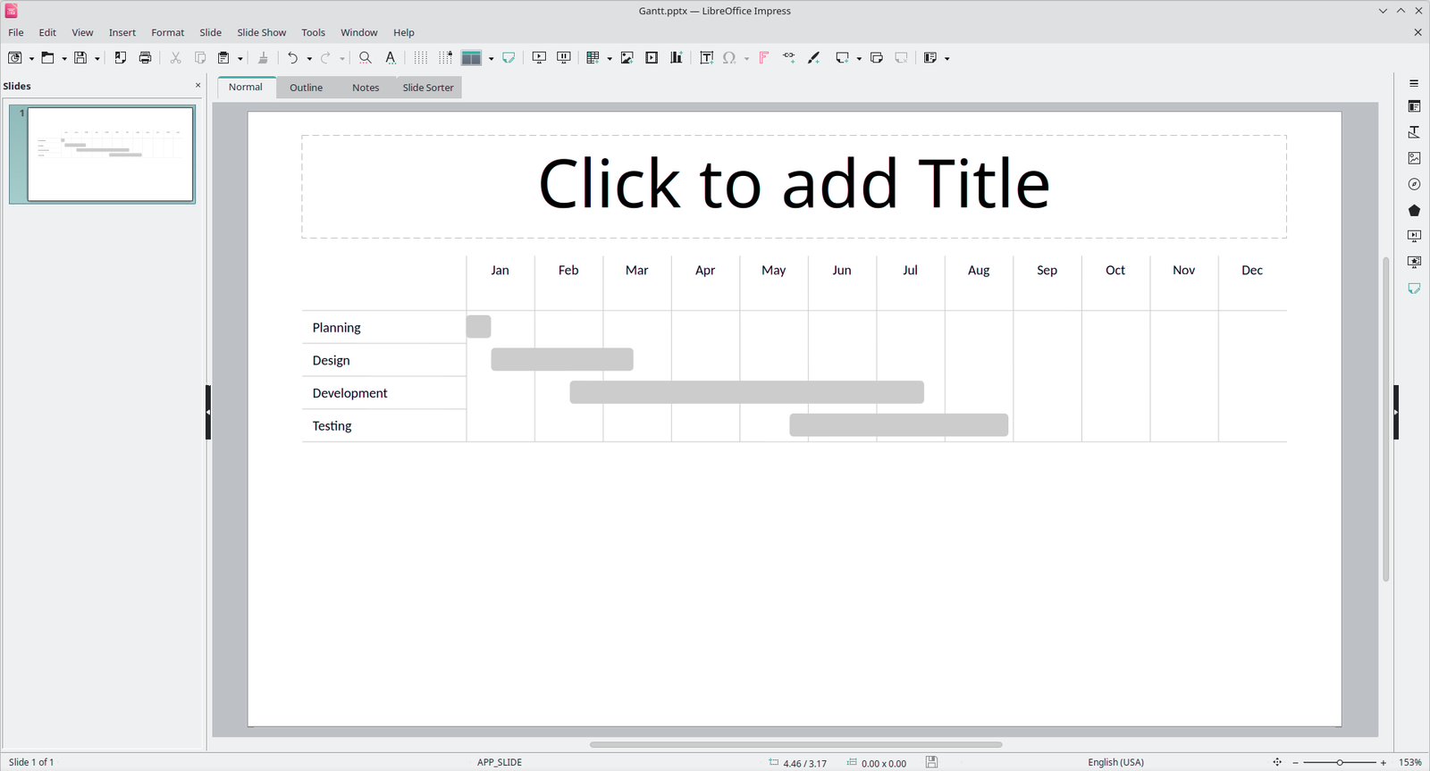This screenshot has height=771, width=1430.
Task: Open the sidebar settings hamburger menu
Action: pos(1414,83)
